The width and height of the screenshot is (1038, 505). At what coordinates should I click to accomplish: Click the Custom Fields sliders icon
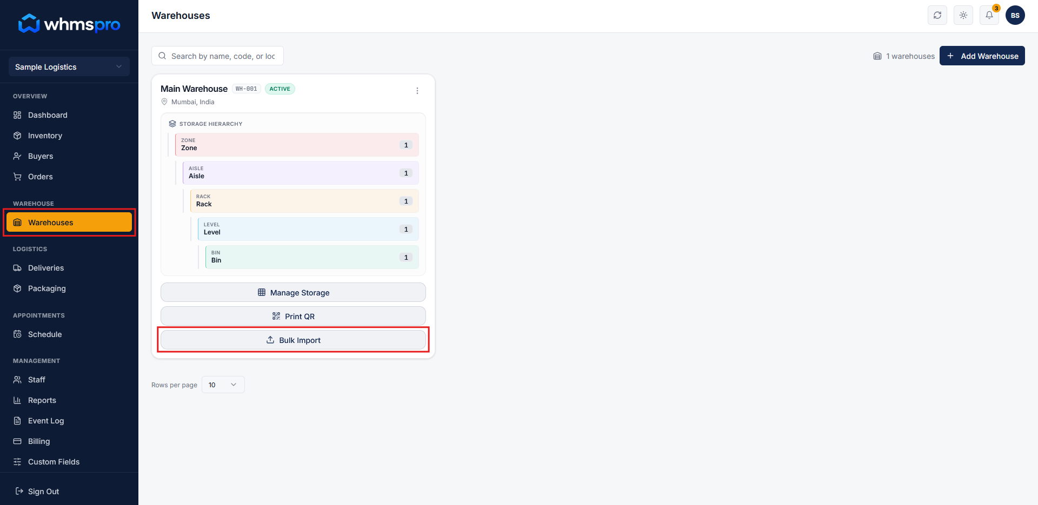(17, 462)
